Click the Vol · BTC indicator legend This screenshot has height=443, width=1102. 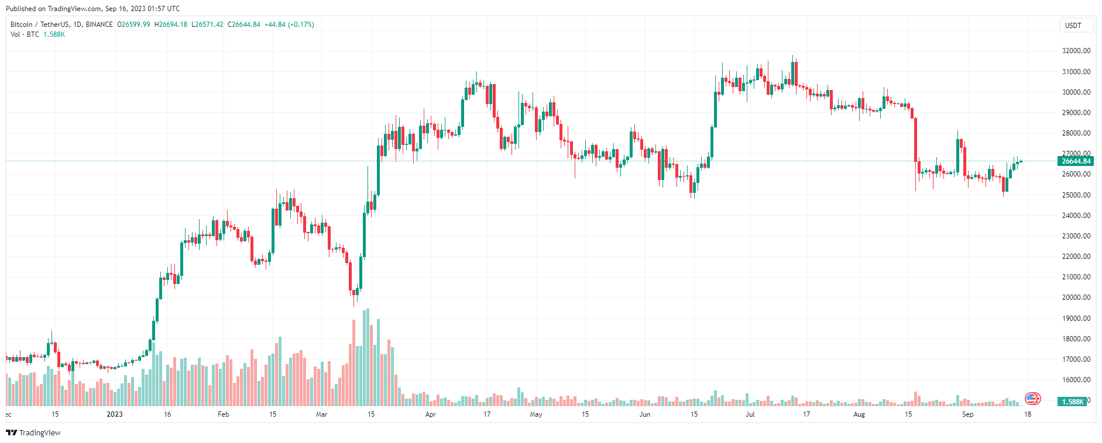pos(25,34)
